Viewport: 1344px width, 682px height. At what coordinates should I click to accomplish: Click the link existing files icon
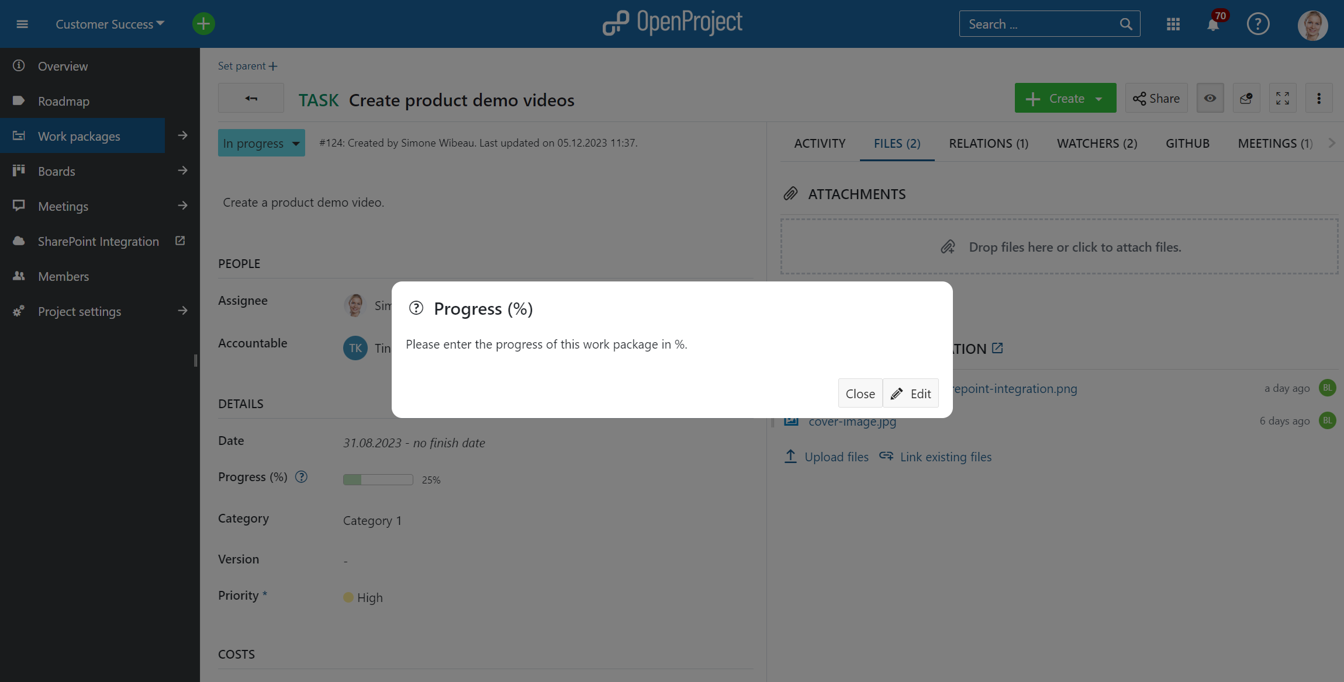885,456
